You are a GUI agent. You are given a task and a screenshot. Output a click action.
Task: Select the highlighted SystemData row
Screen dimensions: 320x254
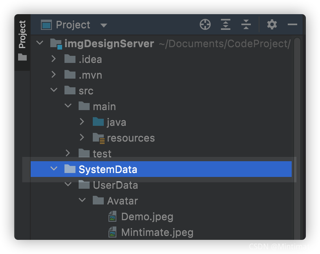(x=161, y=169)
